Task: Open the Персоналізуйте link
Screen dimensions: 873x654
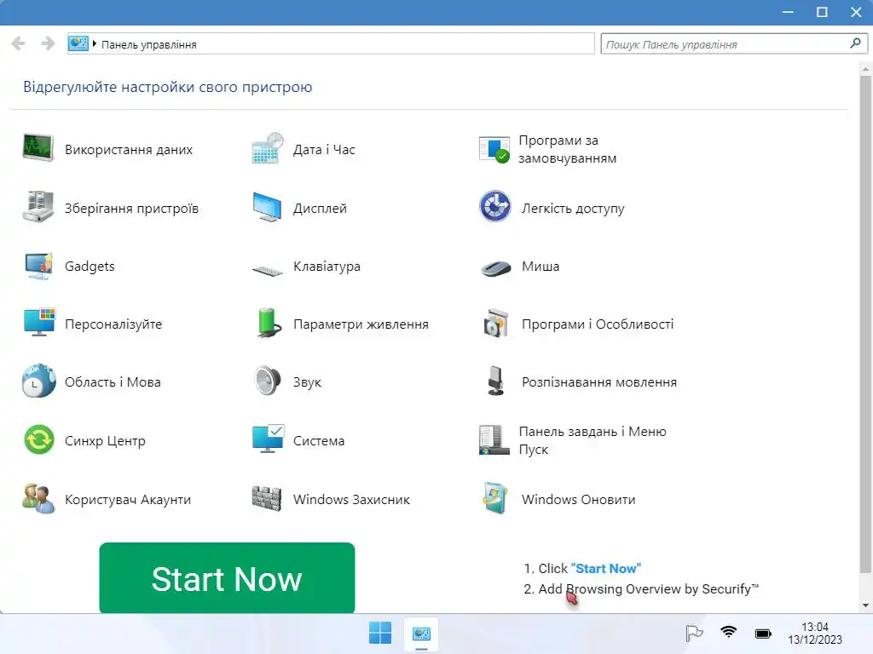Action: [113, 324]
